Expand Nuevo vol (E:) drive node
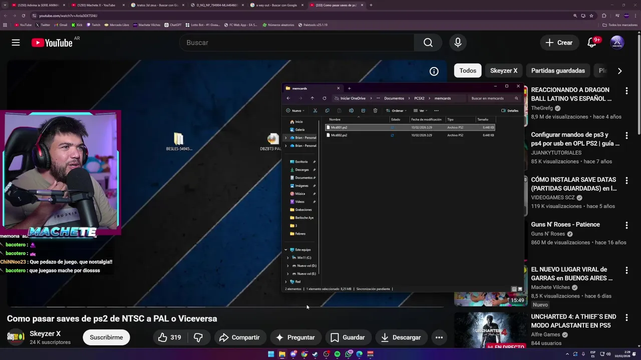The height and width of the screenshot is (360, 641). click(x=287, y=273)
